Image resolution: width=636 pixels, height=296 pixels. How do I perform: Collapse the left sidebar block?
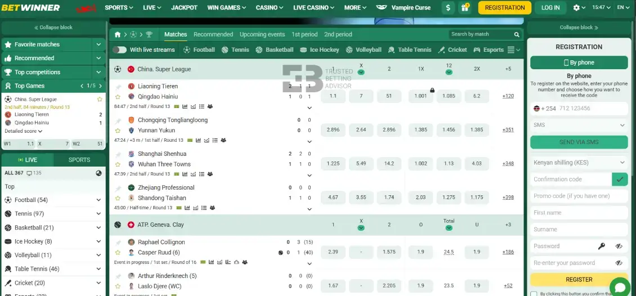click(x=53, y=28)
